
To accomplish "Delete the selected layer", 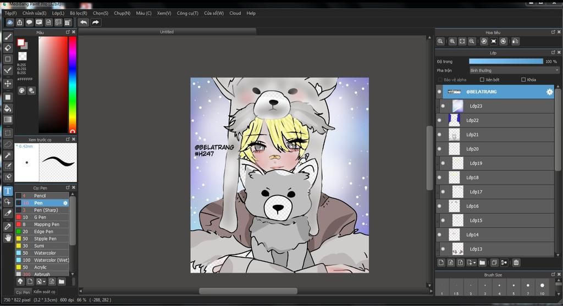I will [516, 263].
